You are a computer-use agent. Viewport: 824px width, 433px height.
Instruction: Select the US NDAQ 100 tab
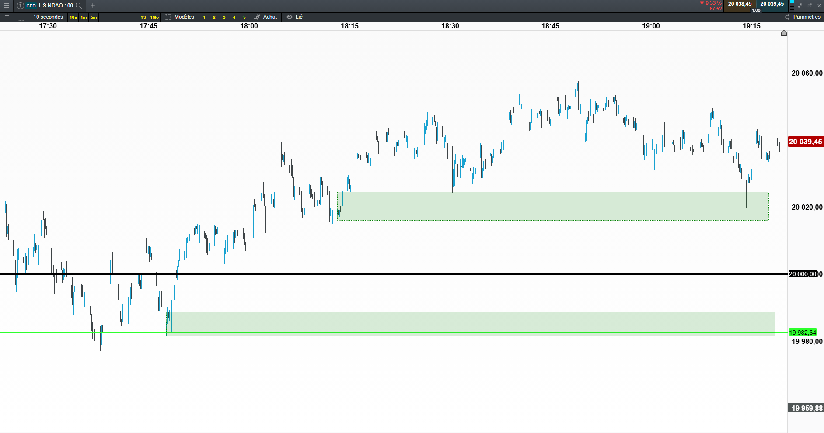click(49, 6)
